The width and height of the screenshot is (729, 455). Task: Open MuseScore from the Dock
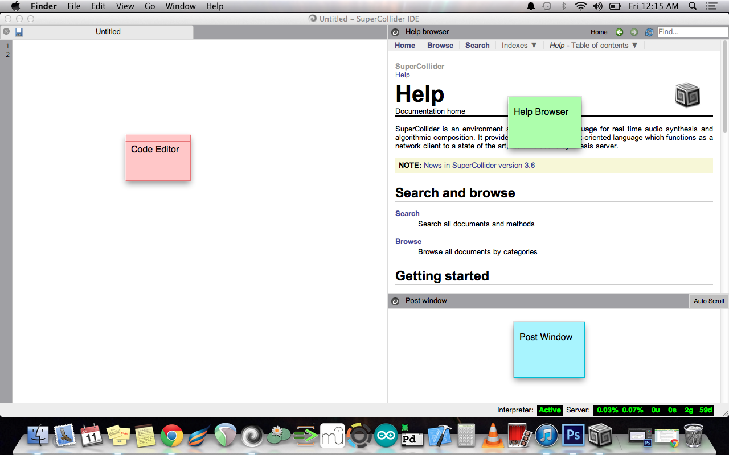pyautogui.click(x=333, y=436)
